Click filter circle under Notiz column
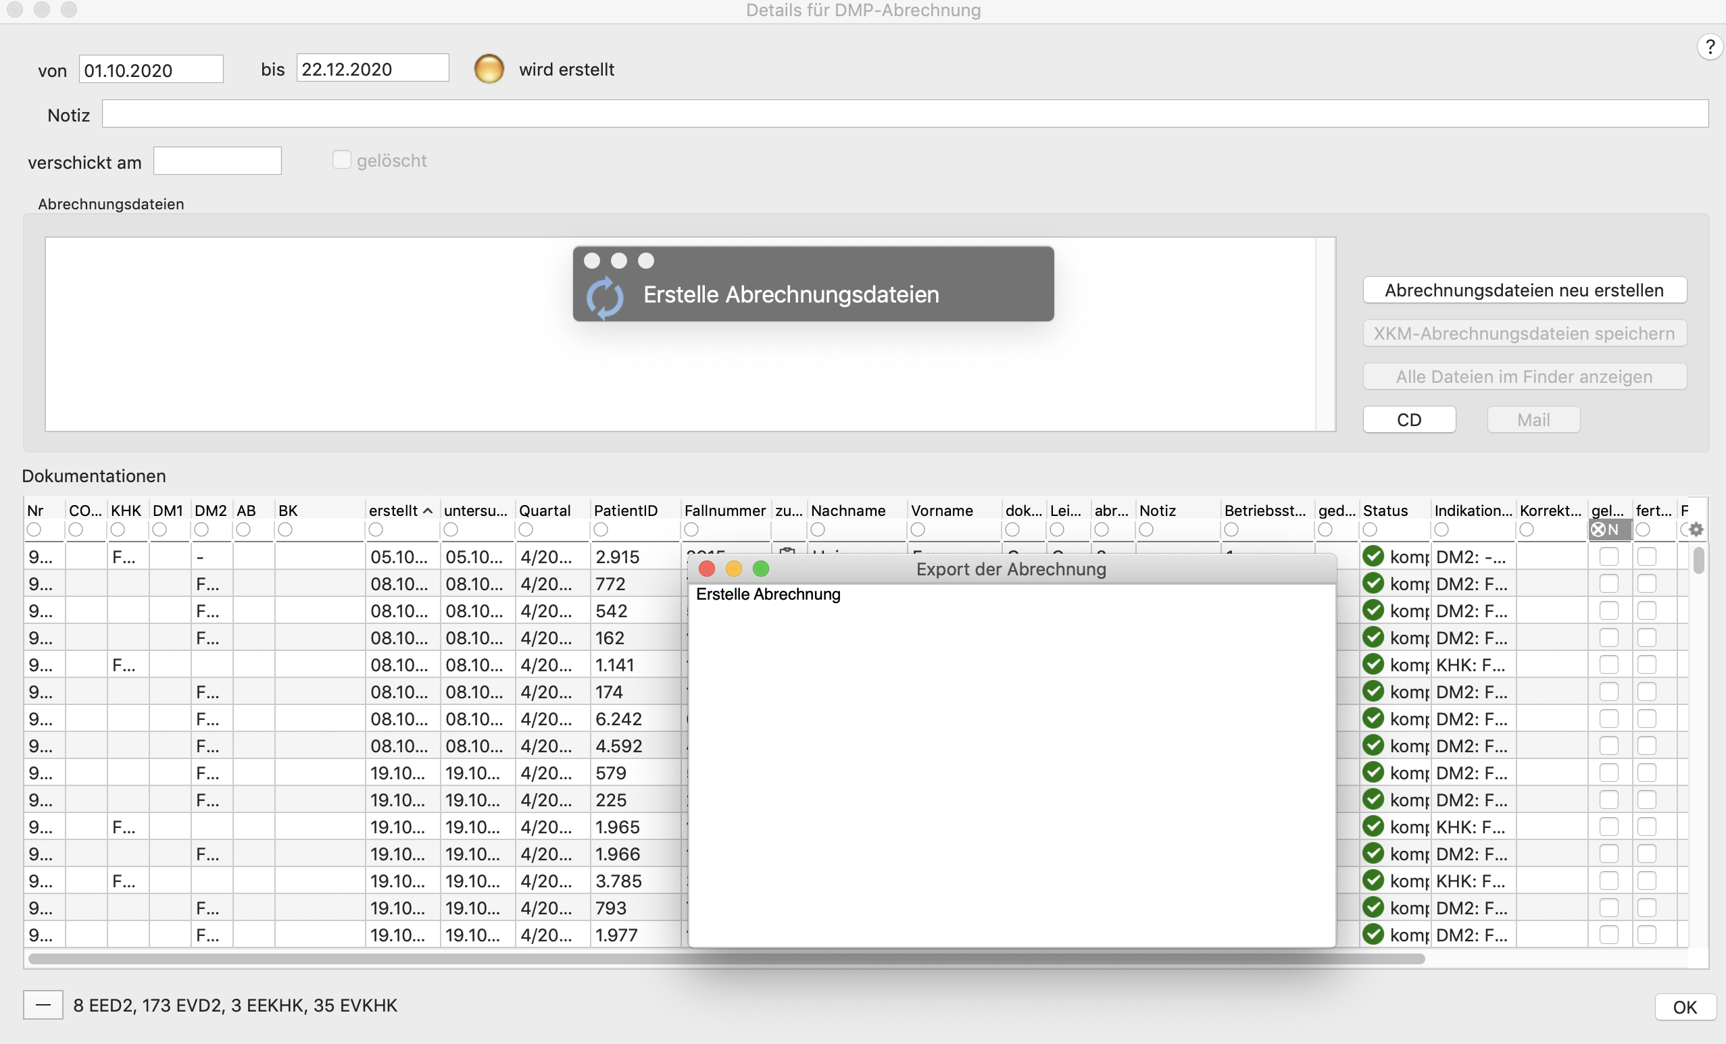Screen dimensions: 1726x1044 1147,529
